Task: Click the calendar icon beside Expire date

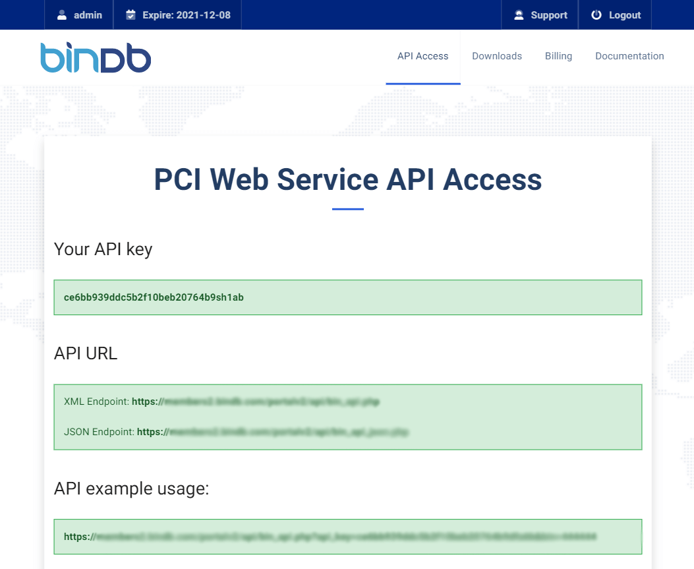Action: tap(130, 15)
